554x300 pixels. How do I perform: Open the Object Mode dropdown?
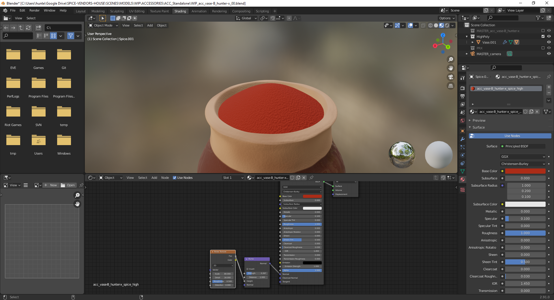point(103,25)
